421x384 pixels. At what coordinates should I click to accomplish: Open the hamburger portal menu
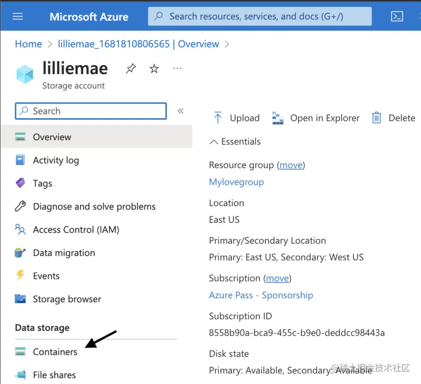[18, 17]
